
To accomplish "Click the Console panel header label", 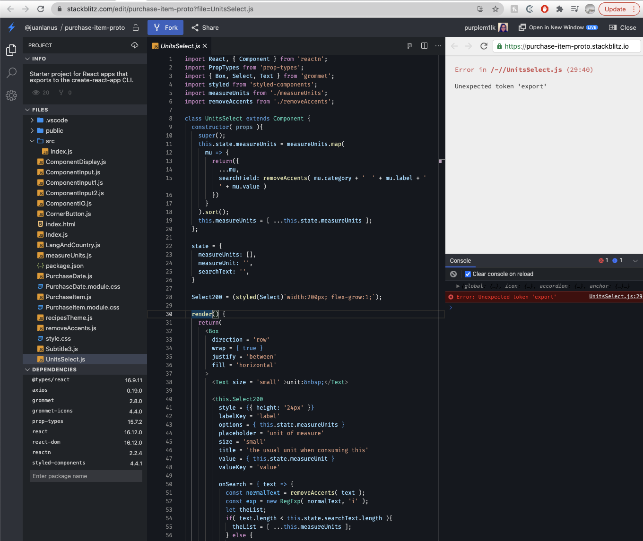I will (x=461, y=261).
